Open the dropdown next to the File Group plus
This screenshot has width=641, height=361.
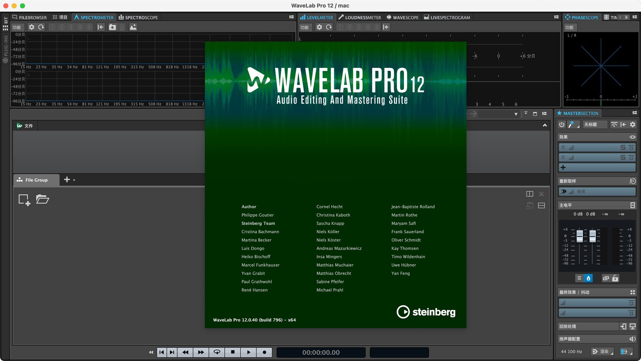click(74, 180)
